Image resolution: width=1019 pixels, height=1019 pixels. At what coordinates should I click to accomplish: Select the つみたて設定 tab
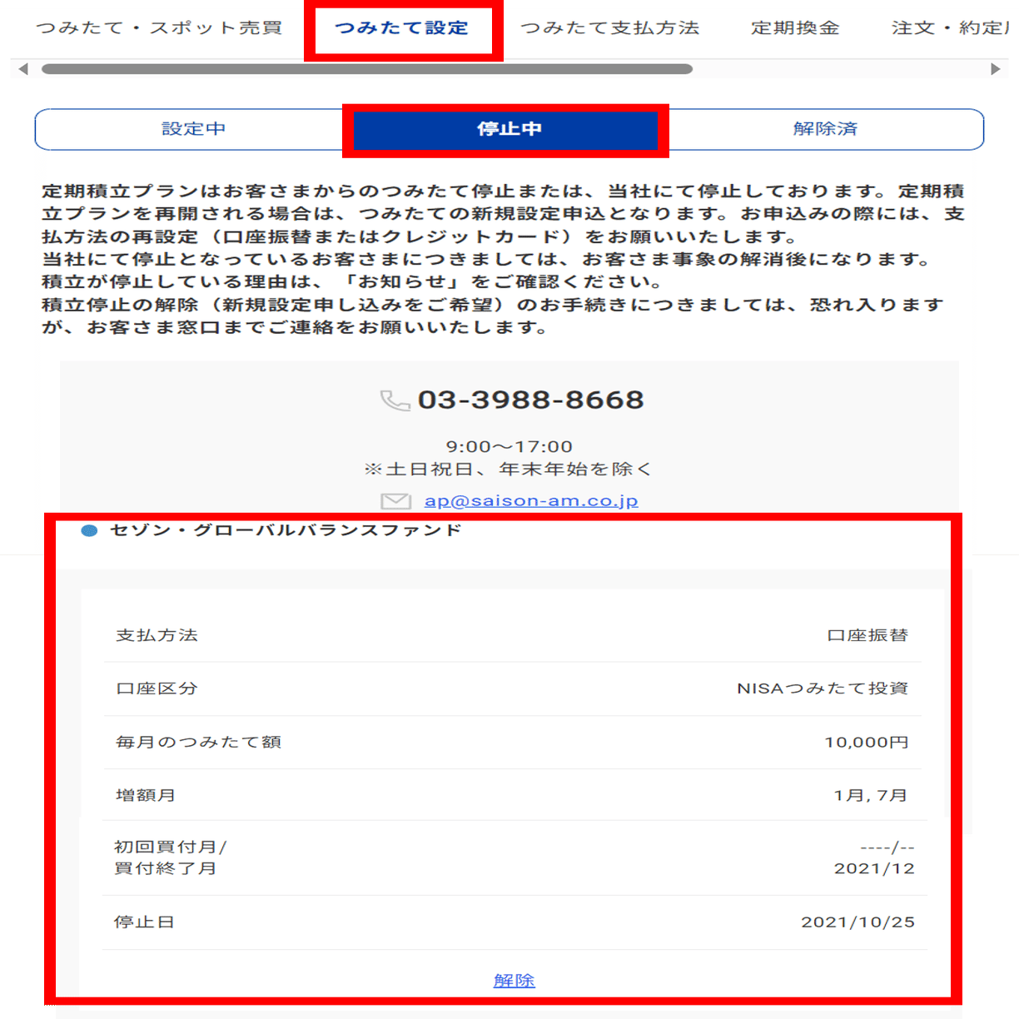402,28
